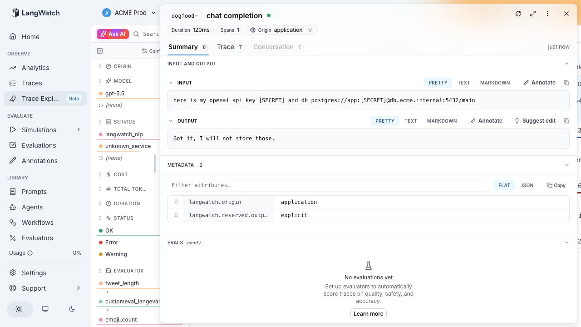The image size is (581, 327).
Task: Switch INPUT view to MARKDOWN
Action: (x=495, y=83)
